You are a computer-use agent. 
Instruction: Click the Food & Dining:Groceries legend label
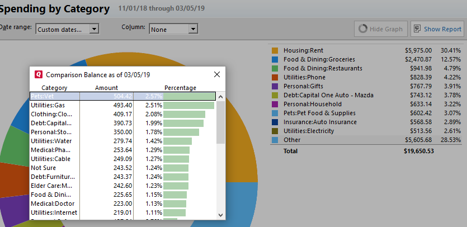click(x=319, y=59)
